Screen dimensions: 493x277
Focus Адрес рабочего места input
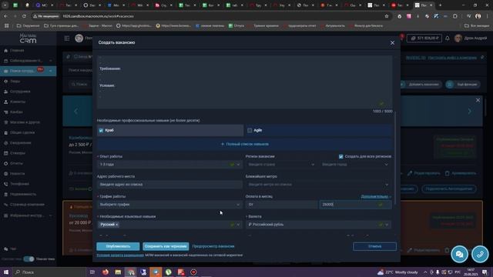click(169, 185)
